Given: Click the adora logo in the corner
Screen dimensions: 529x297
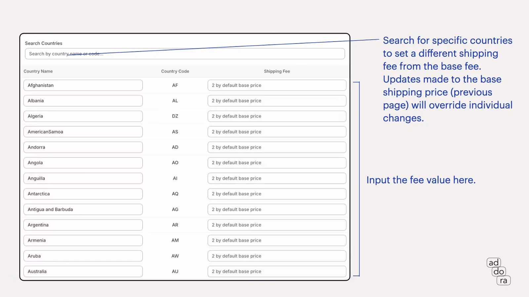Looking at the screenshot, I should [499, 272].
